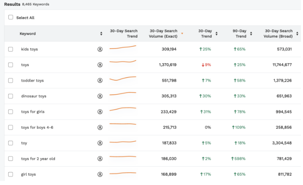Mark the checkbox next to toy keyword

(11, 143)
